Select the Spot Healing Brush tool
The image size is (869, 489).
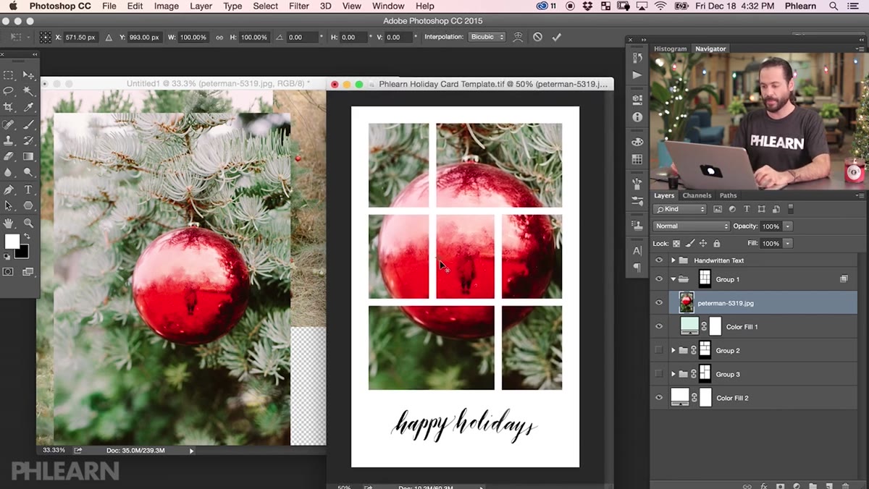point(9,124)
